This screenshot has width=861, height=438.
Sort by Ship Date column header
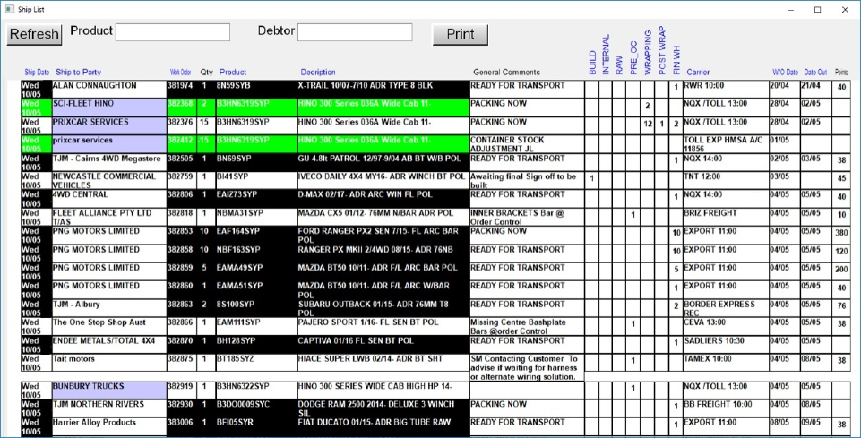tap(37, 73)
